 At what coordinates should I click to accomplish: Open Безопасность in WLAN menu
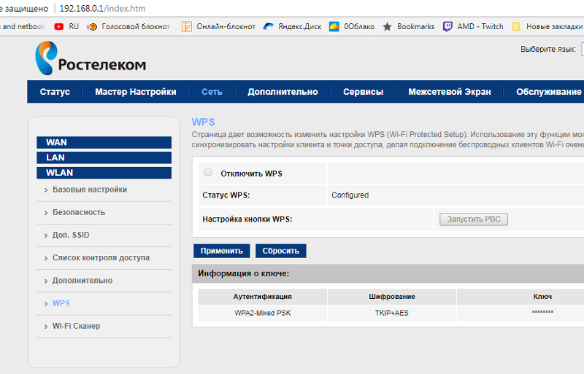click(x=79, y=212)
